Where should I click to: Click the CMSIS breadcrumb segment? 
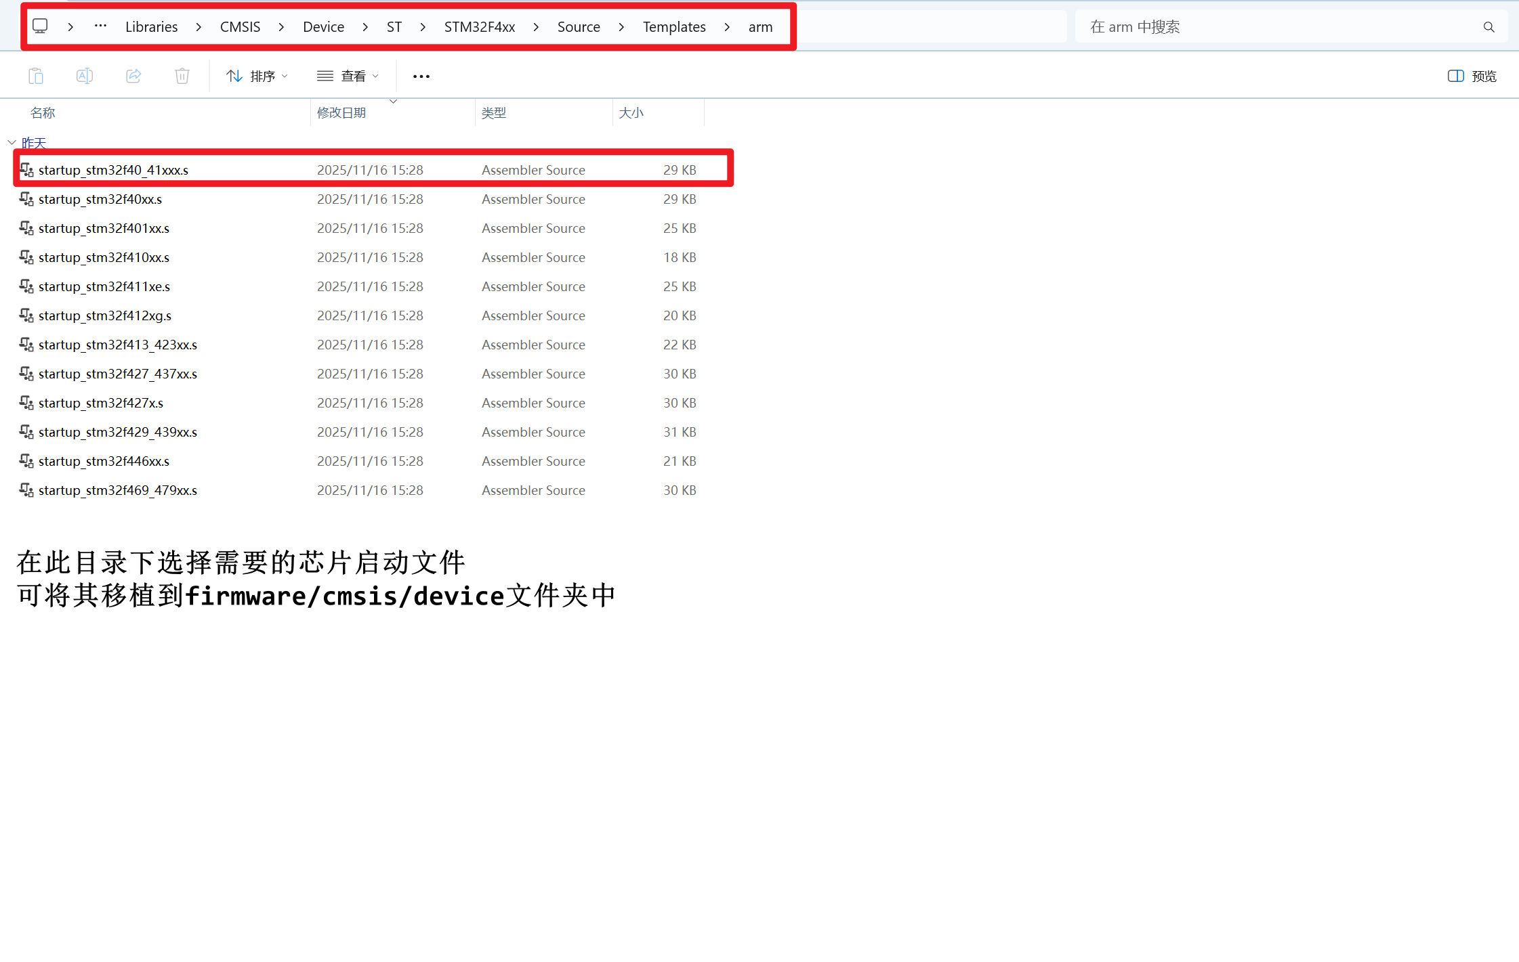coord(240,27)
